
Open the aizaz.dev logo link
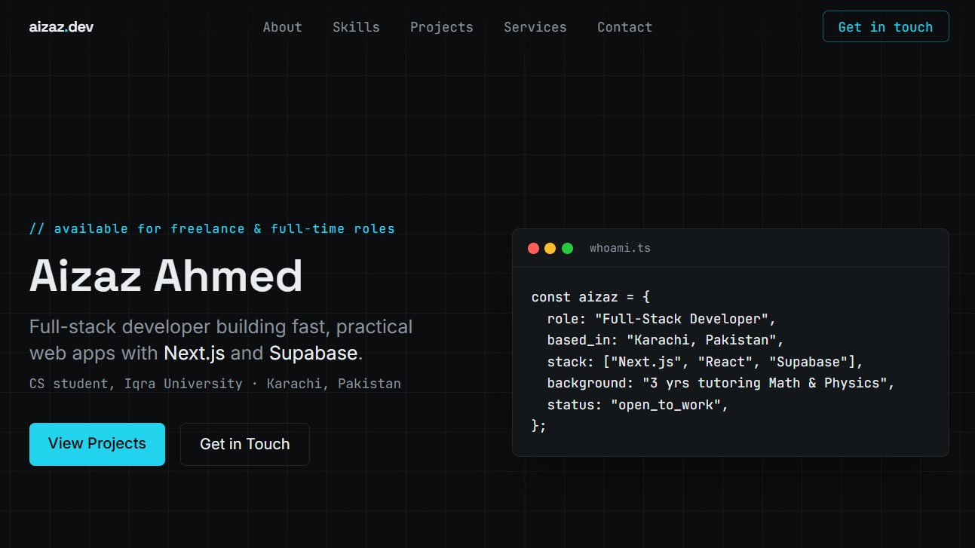coord(61,27)
